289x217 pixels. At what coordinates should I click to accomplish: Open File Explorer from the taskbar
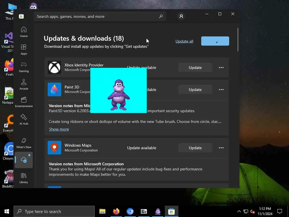pyautogui.click(x=102, y=211)
